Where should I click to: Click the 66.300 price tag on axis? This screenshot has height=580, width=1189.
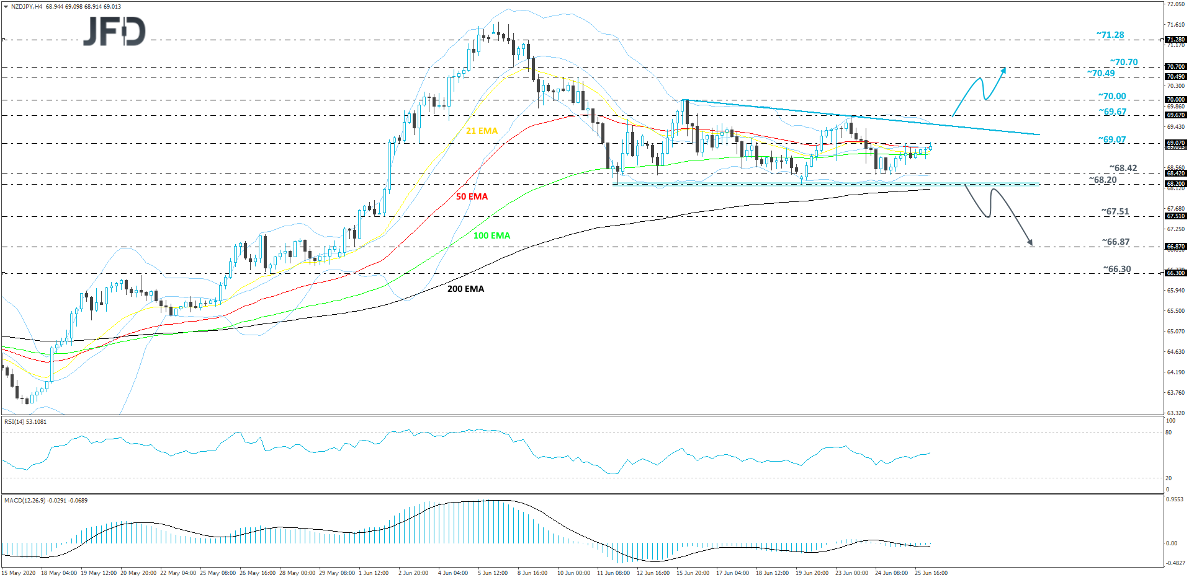point(1175,273)
